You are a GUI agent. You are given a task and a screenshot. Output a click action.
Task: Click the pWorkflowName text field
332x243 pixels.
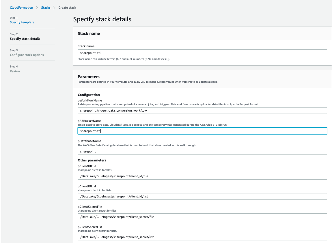coord(202,110)
